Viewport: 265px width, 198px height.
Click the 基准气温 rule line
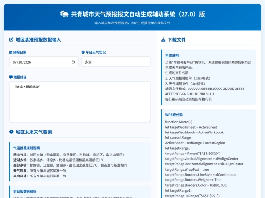point(69,154)
